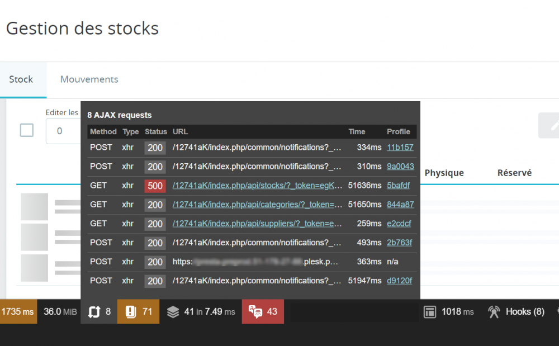Open the database queries layers icon
Viewport: 559px width, 346px height.
[x=173, y=312]
